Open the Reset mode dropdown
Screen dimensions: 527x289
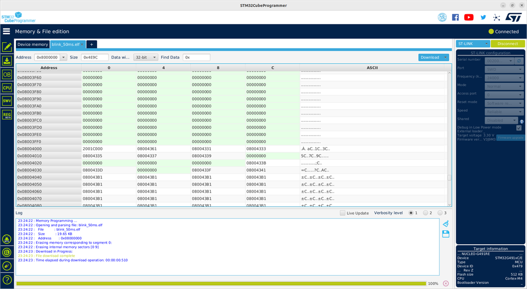(504, 103)
